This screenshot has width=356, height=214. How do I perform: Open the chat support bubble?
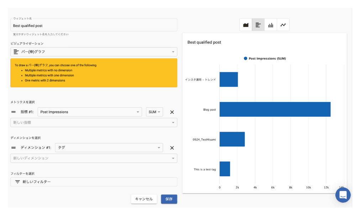click(343, 195)
